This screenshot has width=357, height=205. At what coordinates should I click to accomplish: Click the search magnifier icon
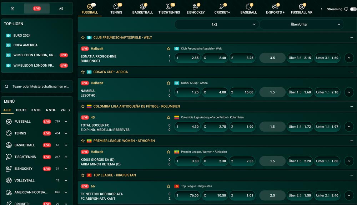6,86
